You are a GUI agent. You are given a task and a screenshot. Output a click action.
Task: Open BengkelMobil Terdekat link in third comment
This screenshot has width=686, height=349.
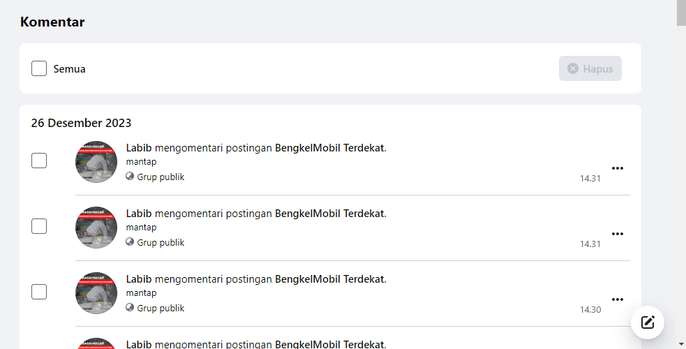329,279
